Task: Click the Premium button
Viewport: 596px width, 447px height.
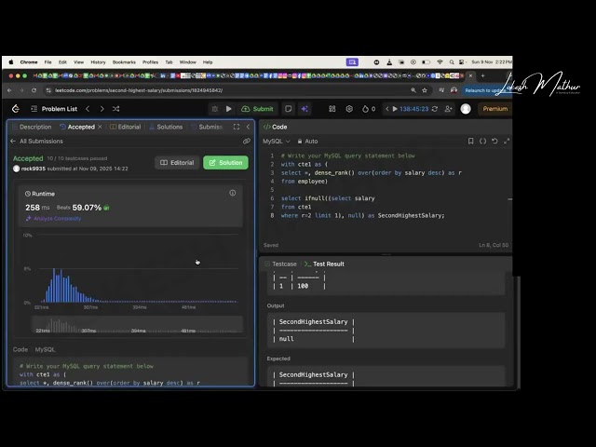Action: tap(494, 109)
